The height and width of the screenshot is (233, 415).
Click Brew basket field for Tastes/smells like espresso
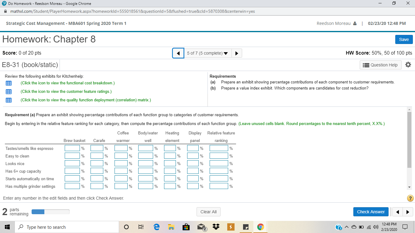[72, 148]
